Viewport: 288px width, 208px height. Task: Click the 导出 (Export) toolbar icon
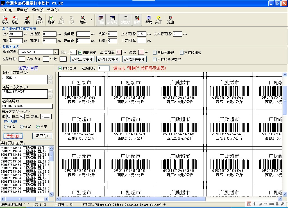pos(15,19)
